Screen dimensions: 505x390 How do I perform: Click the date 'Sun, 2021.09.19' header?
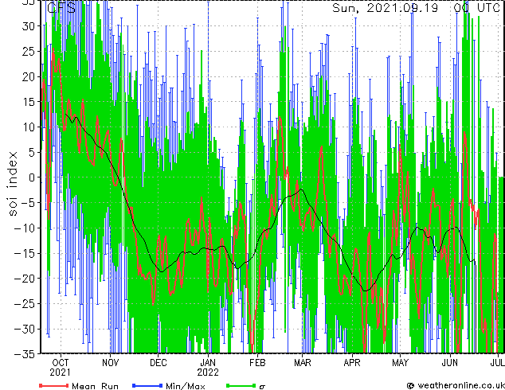click(386, 8)
